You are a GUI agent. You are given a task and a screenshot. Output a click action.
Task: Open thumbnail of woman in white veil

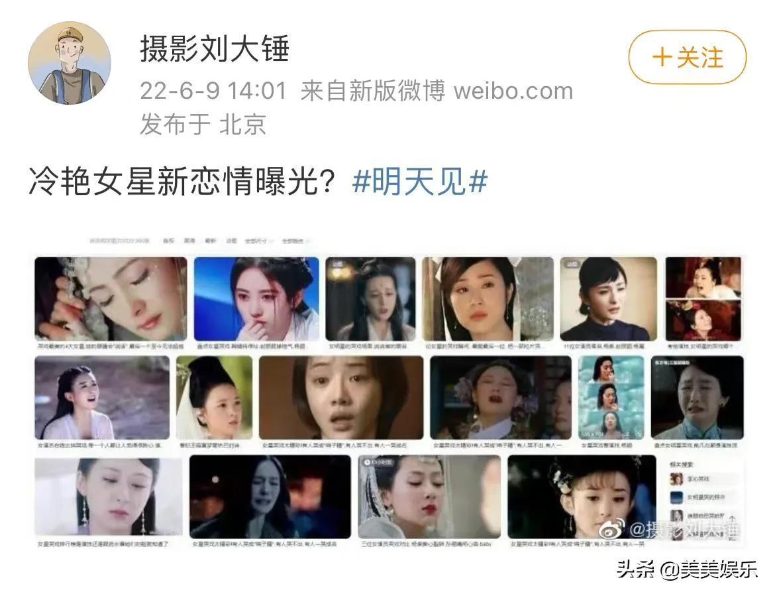click(x=215, y=398)
